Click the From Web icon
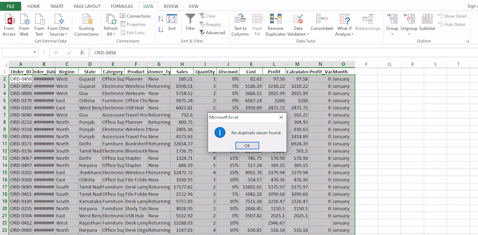This screenshot has height=235, width=478. point(24,25)
